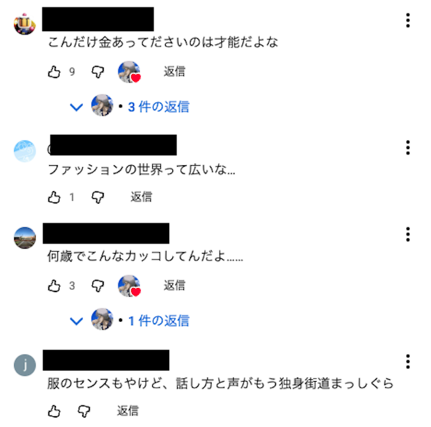Expand the 1 件の返信 reply thread

(159, 320)
